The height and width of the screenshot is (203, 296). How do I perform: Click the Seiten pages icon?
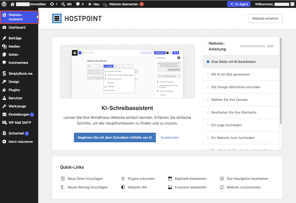(4, 54)
